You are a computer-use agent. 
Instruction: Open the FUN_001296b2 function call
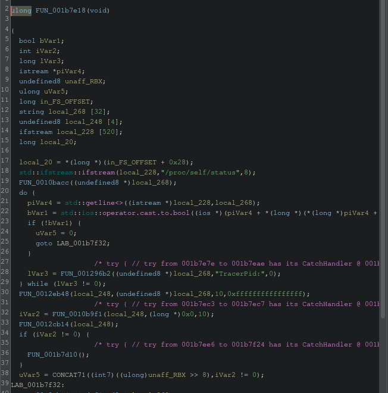(x=86, y=273)
